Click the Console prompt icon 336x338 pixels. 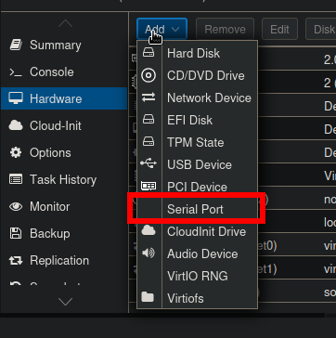(16, 72)
